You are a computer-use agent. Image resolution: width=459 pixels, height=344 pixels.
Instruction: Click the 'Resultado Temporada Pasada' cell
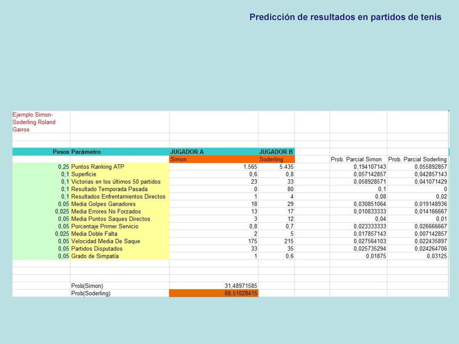point(120,189)
